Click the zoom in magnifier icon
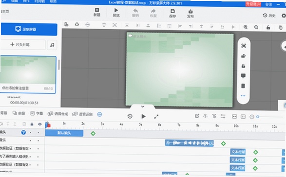 coord(246,27)
